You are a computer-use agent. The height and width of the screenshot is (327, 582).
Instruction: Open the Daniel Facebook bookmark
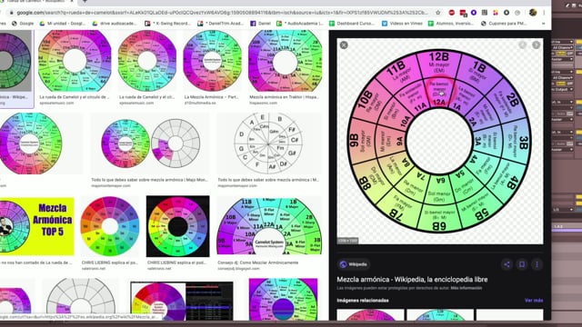point(261,24)
